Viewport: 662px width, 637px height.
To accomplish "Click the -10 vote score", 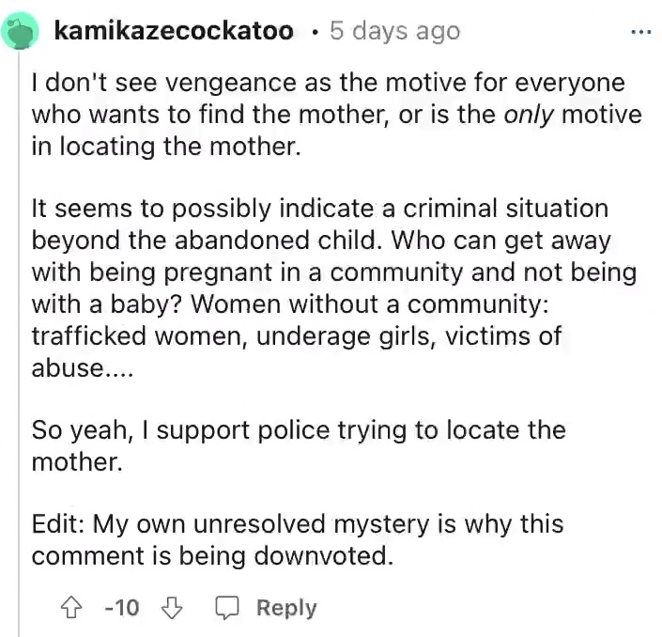I will point(121,608).
